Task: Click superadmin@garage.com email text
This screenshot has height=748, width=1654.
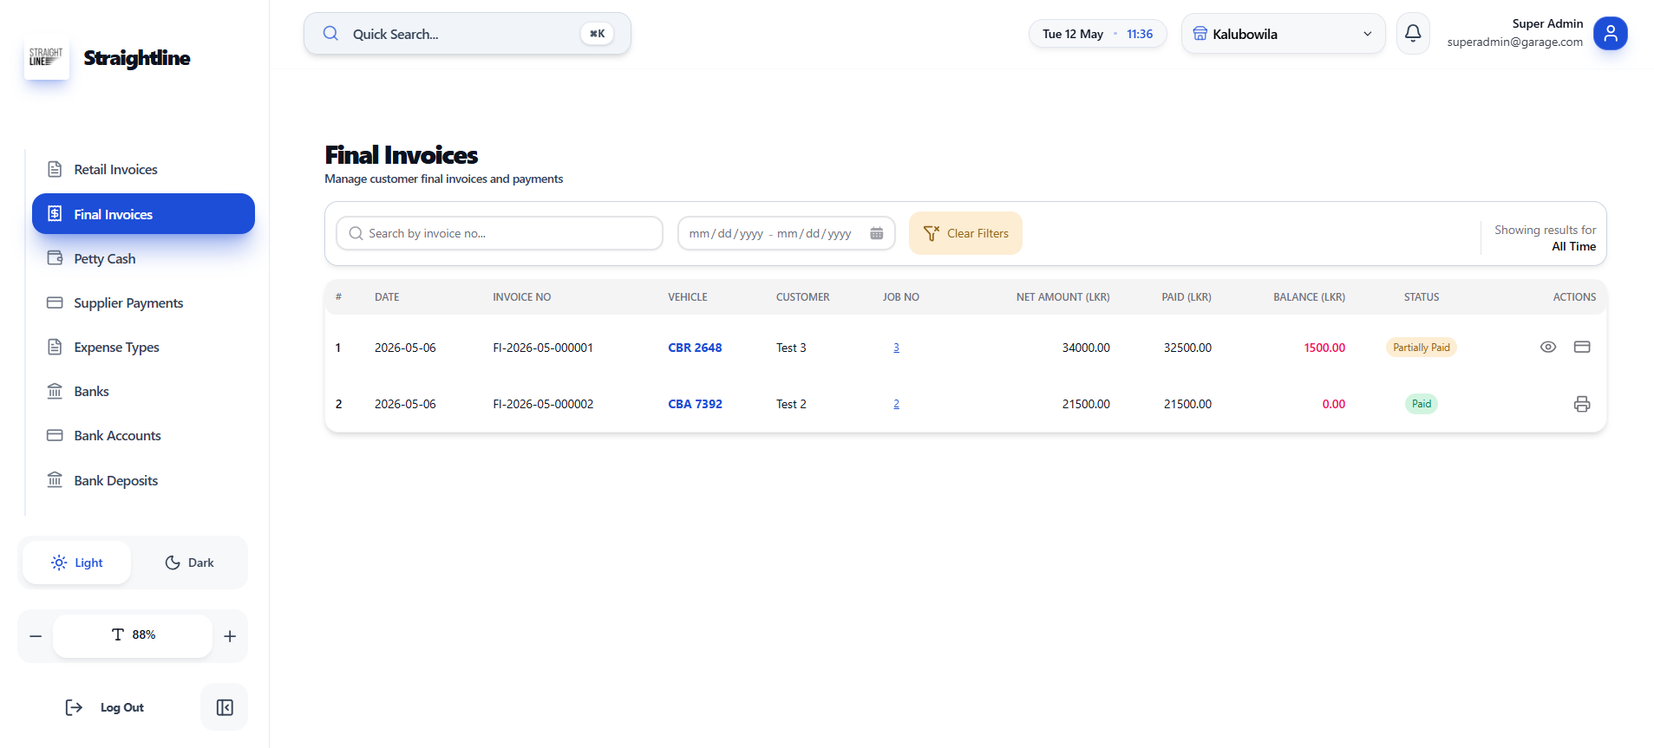Action: point(1514,42)
